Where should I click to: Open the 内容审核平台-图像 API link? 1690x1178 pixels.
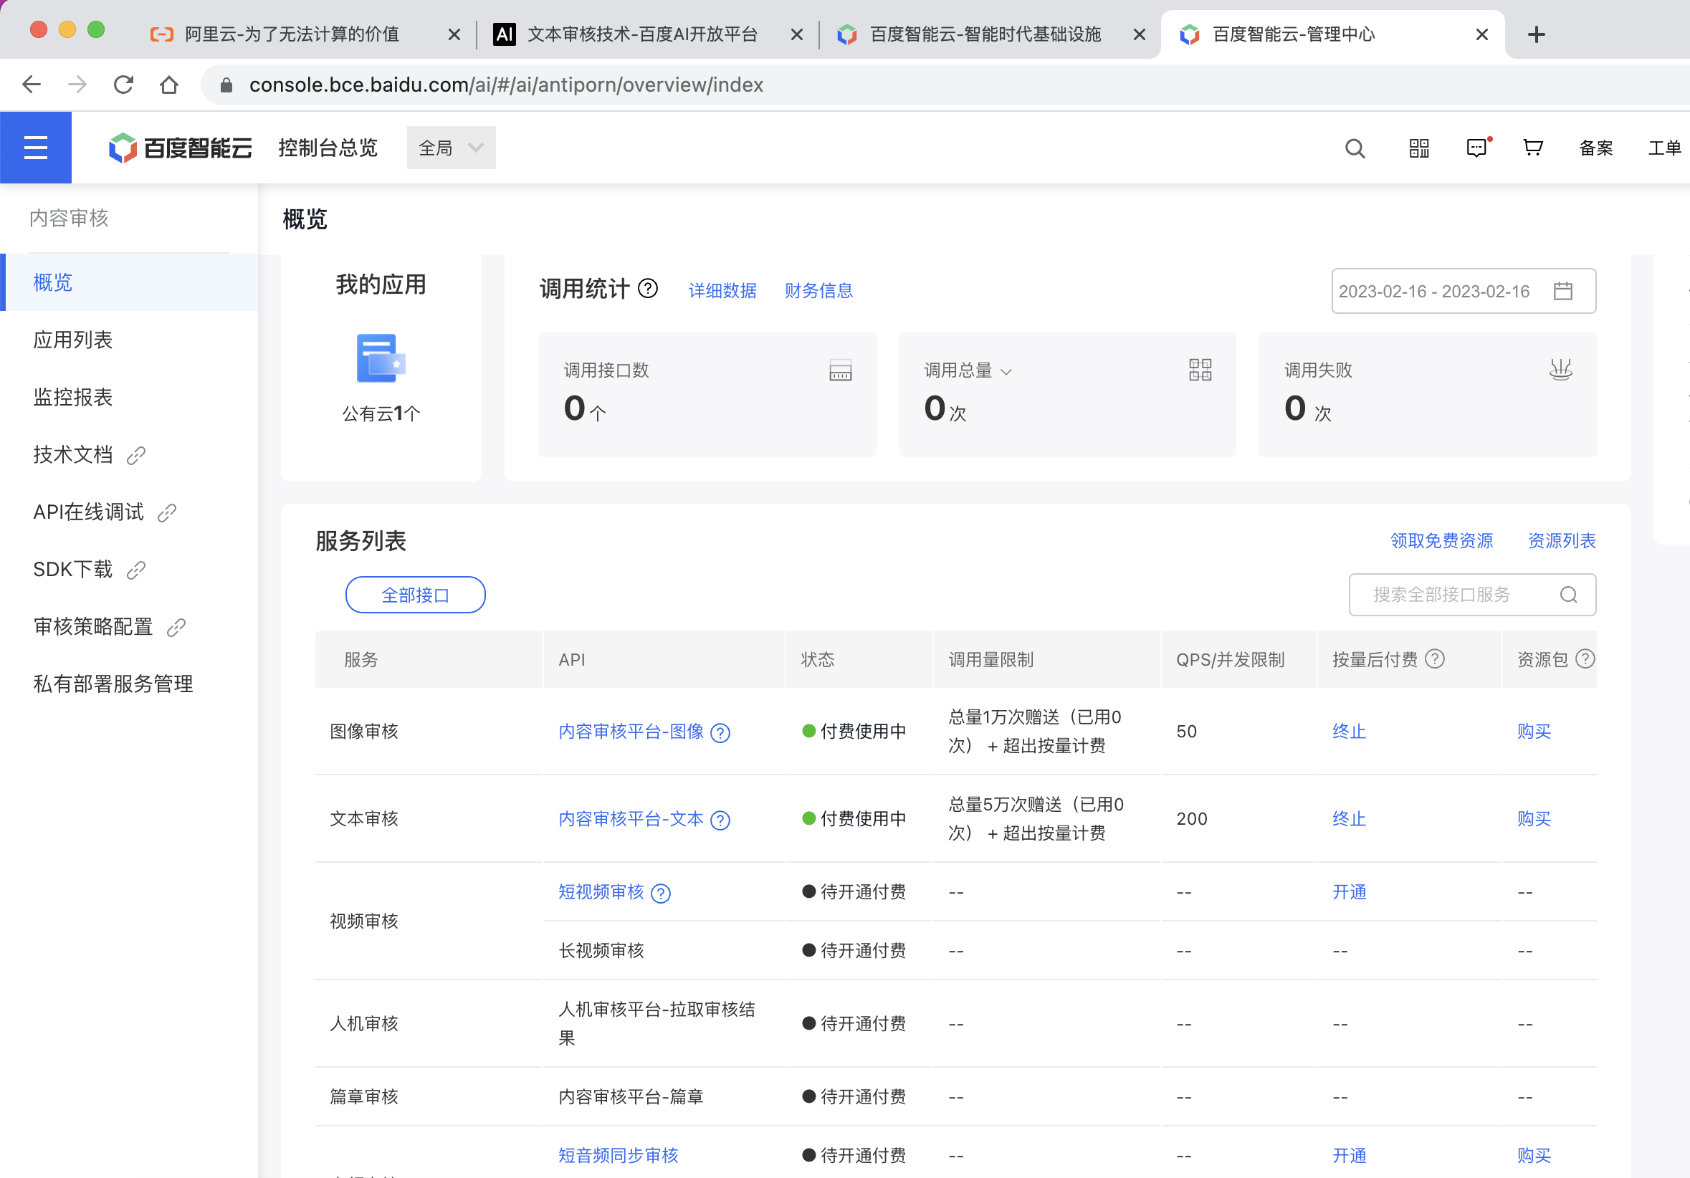[x=631, y=732]
